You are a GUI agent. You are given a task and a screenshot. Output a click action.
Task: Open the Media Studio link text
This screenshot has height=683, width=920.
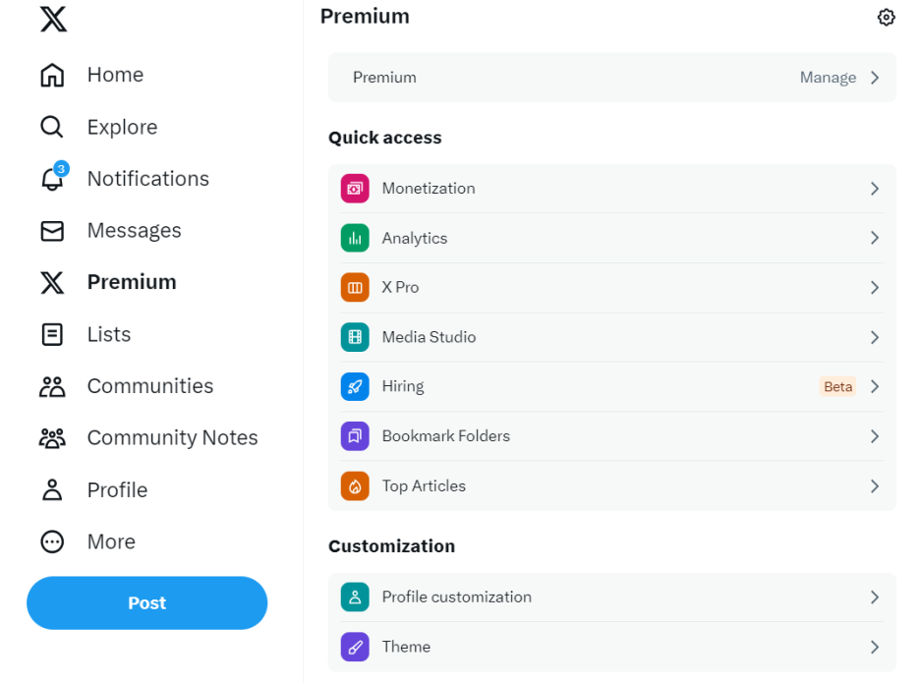[x=429, y=337]
